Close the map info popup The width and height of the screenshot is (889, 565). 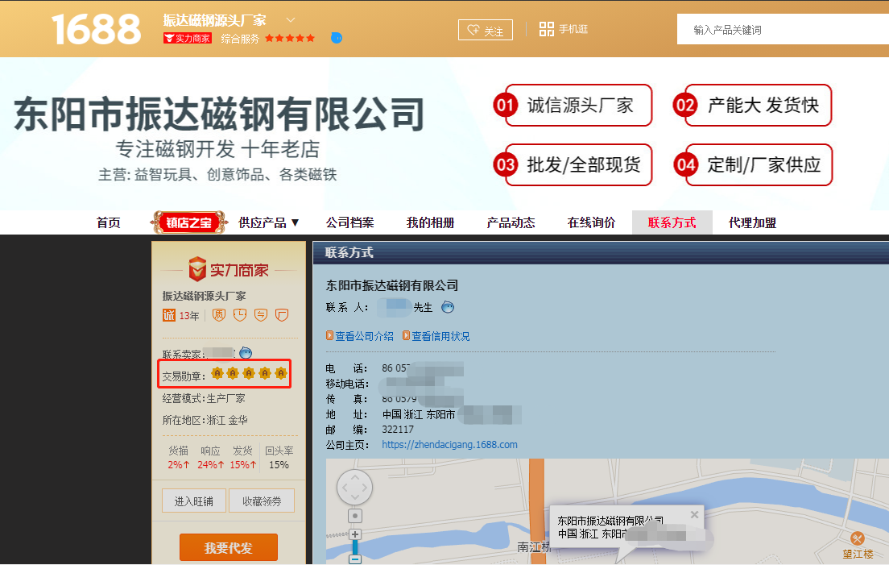pos(694,514)
